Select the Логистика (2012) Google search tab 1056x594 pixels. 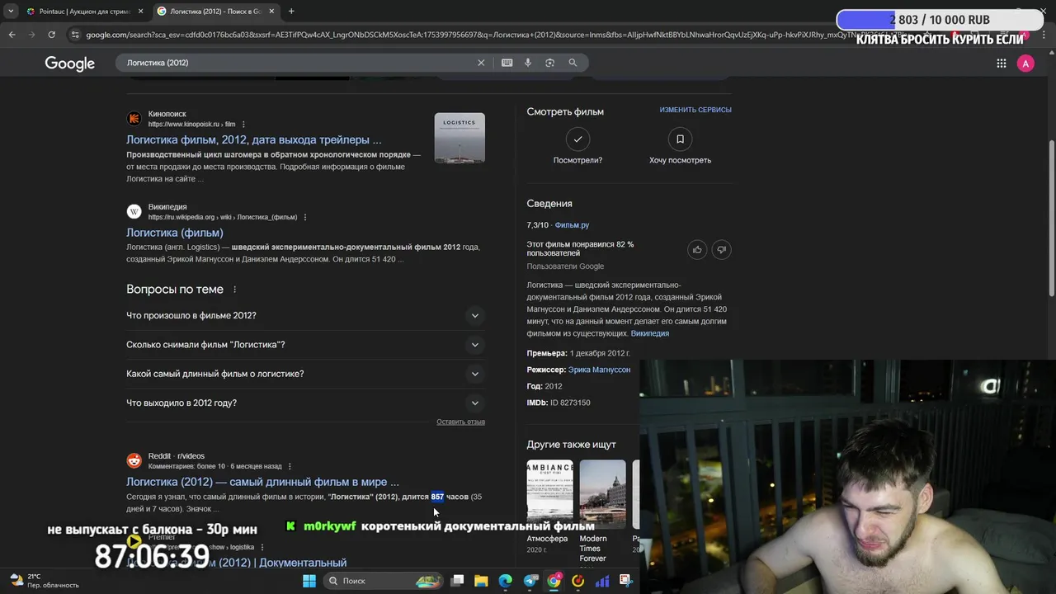214,11
